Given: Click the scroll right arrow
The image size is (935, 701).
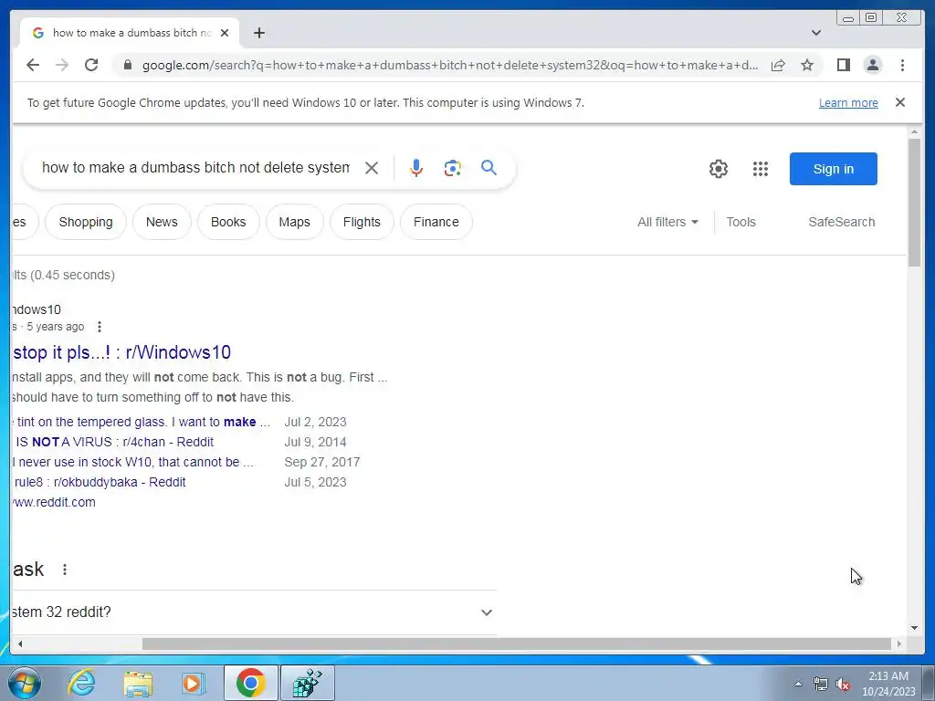Looking at the screenshot, I should [899, 643].
